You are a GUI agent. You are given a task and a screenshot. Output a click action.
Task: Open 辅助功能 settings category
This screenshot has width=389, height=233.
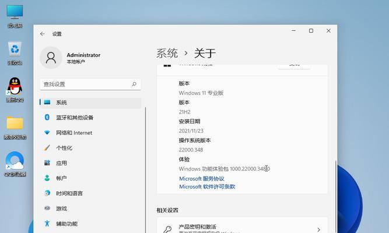pos(90,224)
